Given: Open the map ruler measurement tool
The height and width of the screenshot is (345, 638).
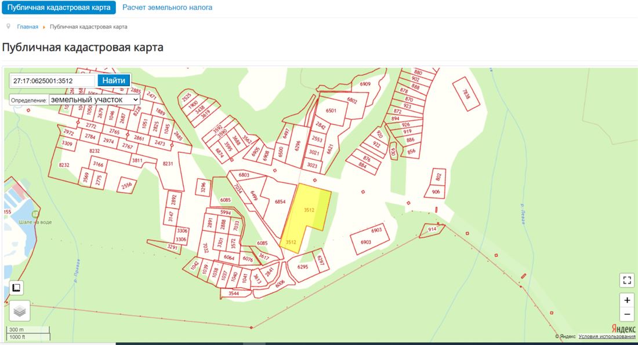Looking at the screenshot, I should point(17,288).
